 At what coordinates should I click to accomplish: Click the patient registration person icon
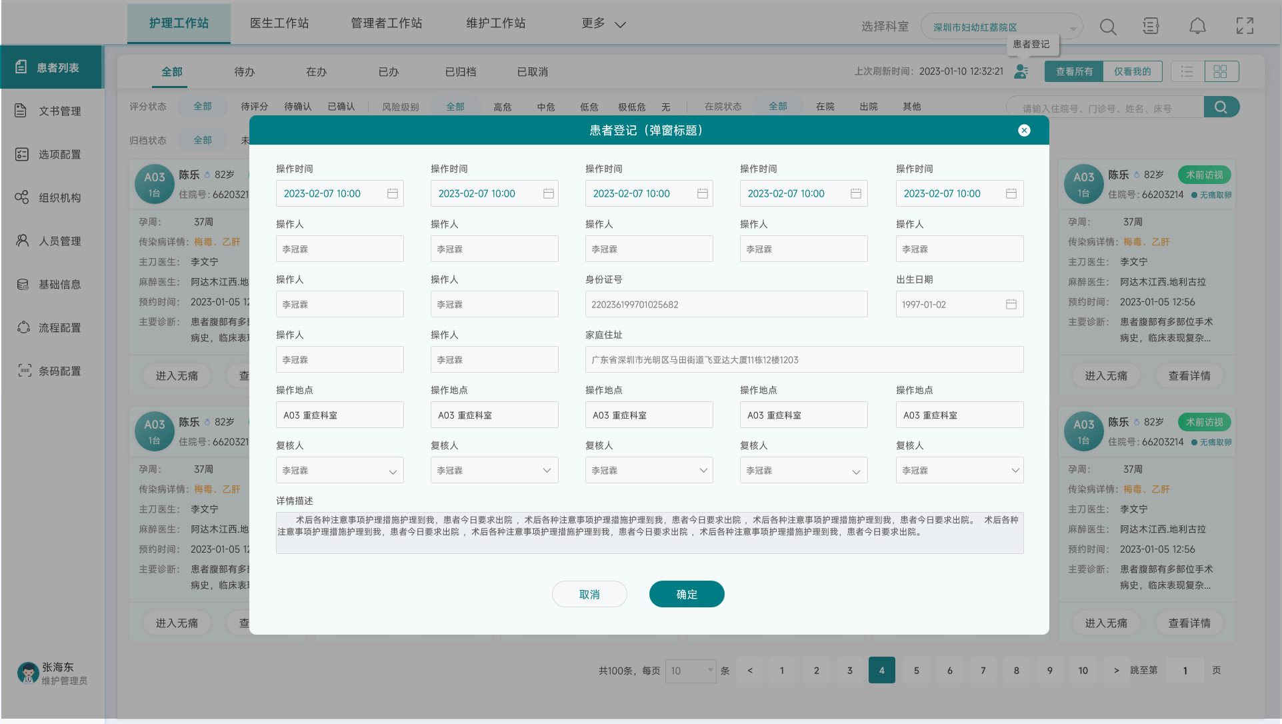pyautogui.click(x=1021, y=71)
